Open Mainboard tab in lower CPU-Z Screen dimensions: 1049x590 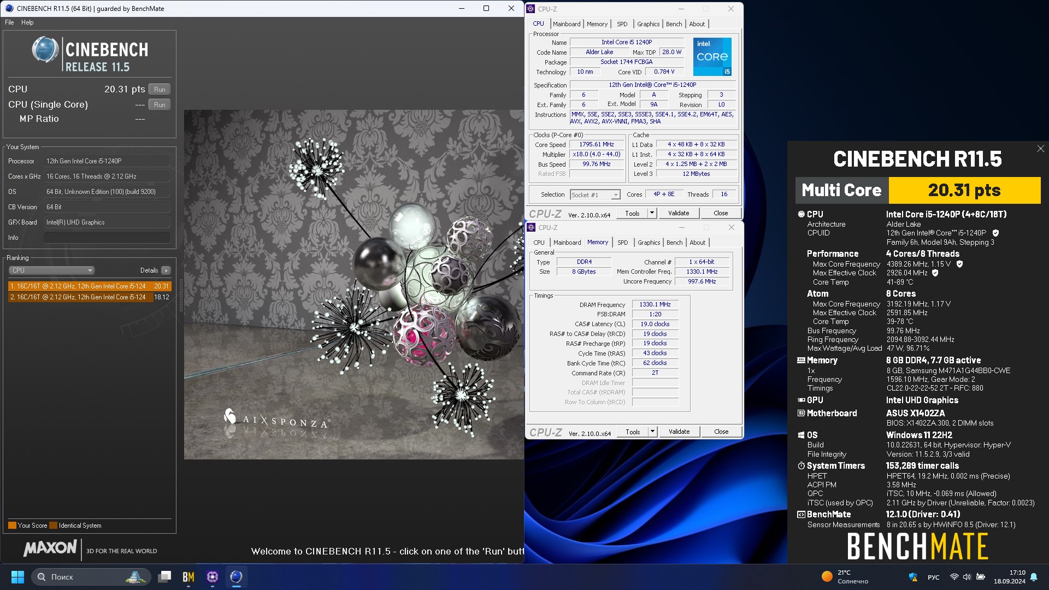click(567, 243)
